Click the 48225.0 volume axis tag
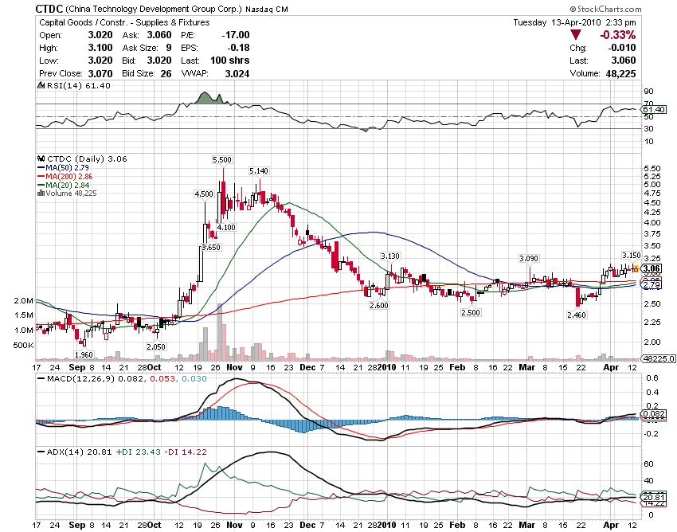This screenshot has height=532, width=677. point(658,358)
